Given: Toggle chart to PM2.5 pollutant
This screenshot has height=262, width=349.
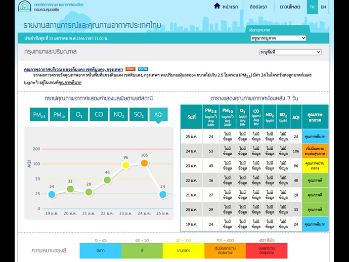Looking at the screenshot, I should pyautogui.click(x=39, y=115).
